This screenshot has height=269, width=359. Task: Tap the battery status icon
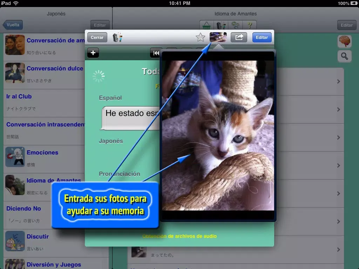point(354,3)
